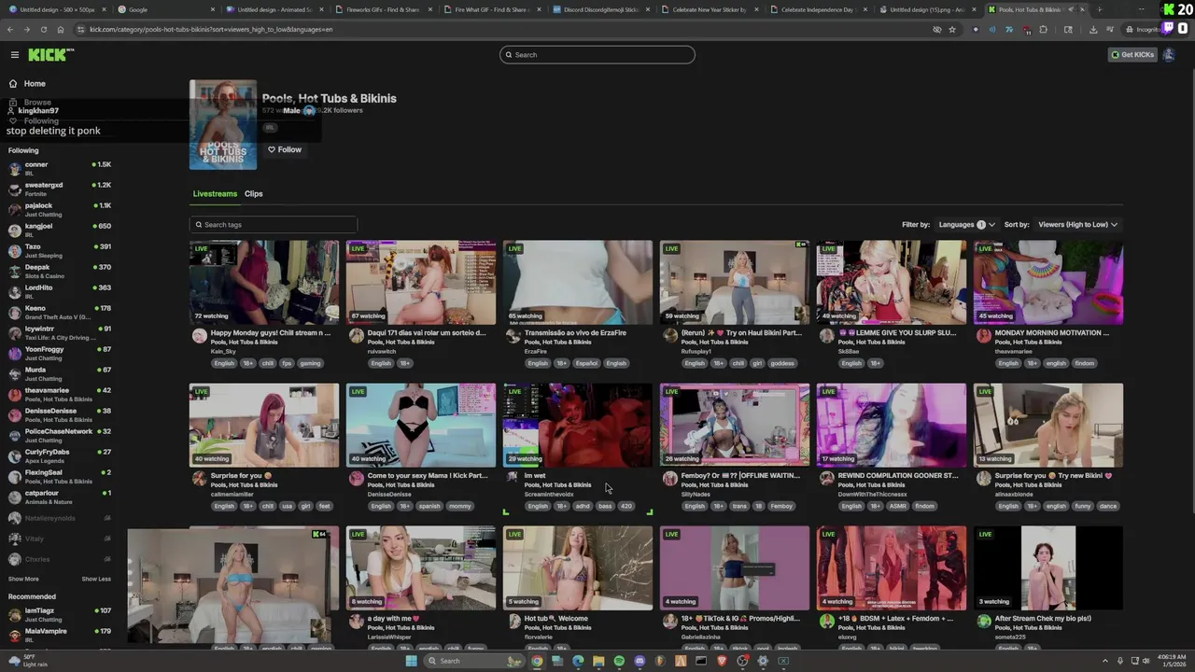This screenshot has width=1195, height=672.
Task: Click the category cover image
Action: pyautogui.click(x=223, y=125)
